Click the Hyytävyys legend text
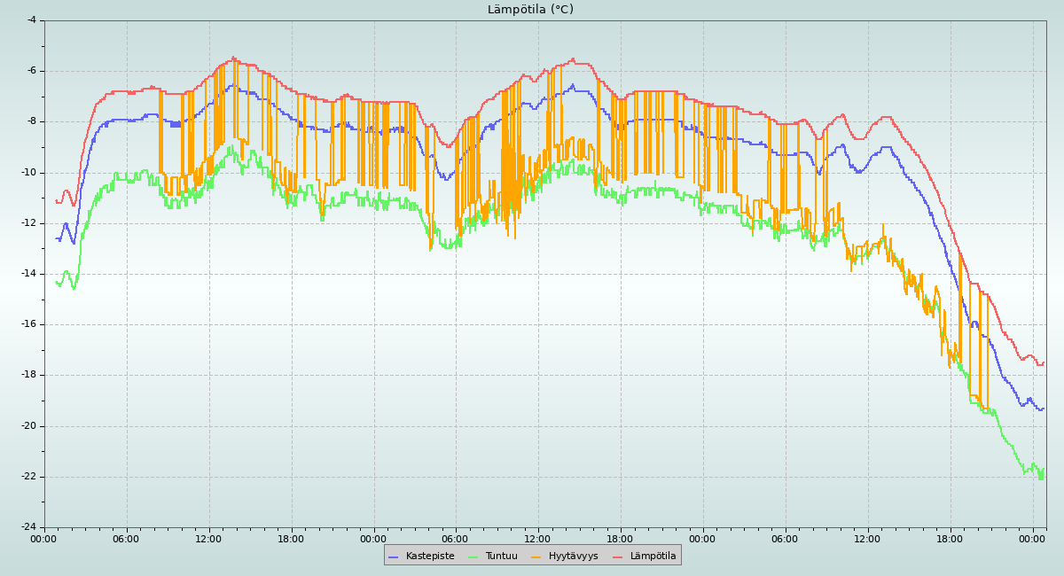 click(x=573, y=556)
